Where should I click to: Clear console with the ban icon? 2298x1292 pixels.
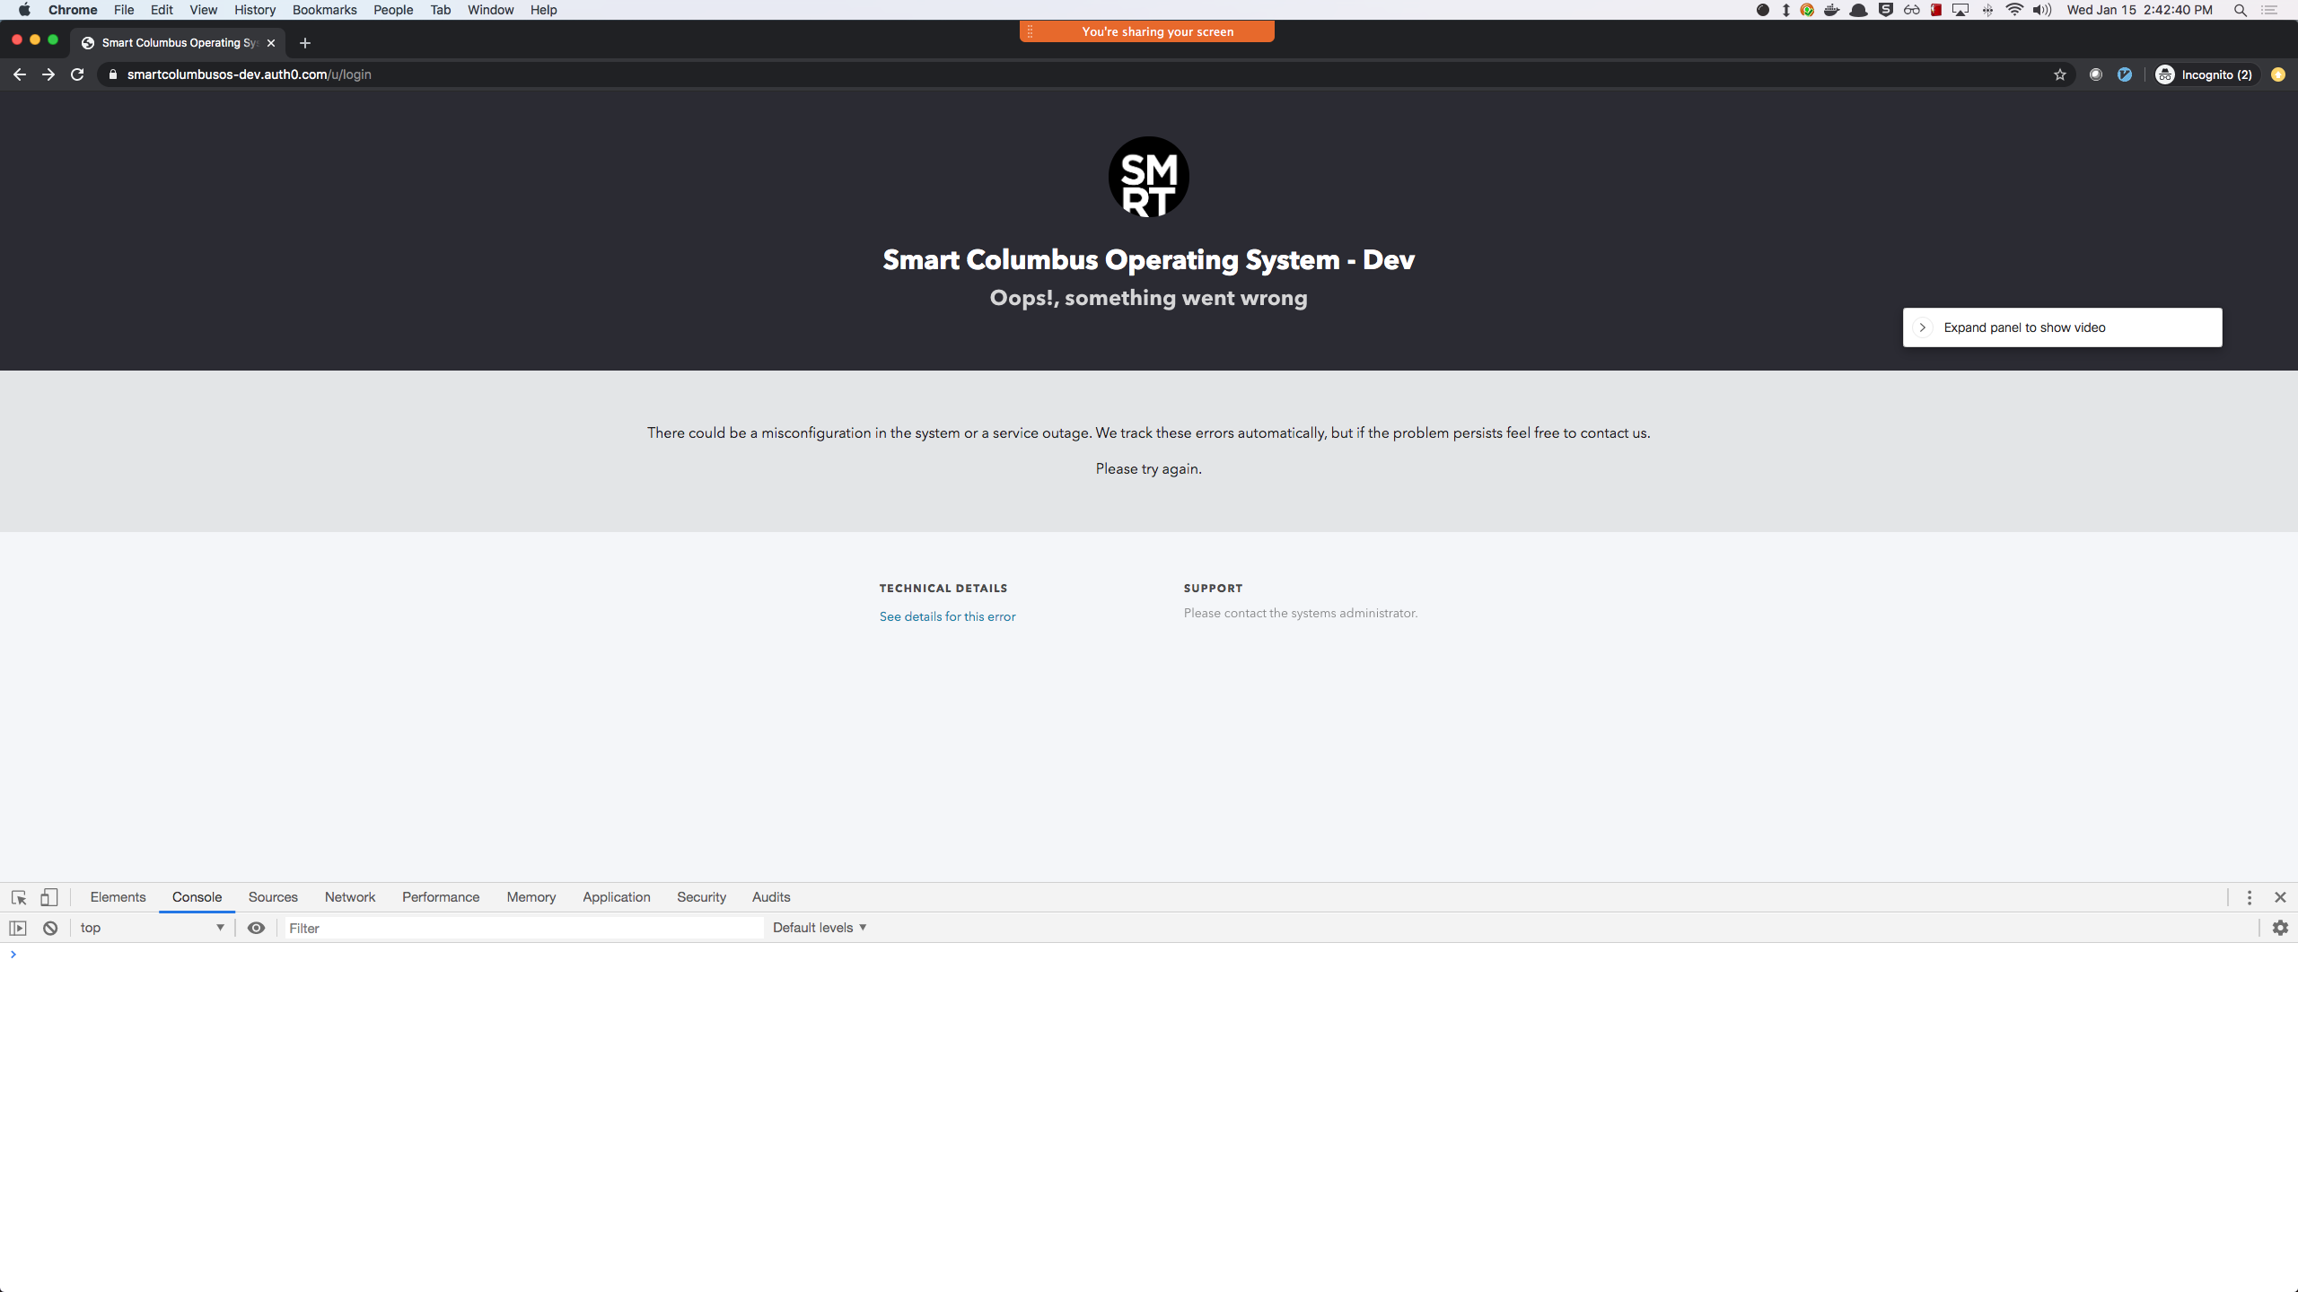click(x=50, y=928)
